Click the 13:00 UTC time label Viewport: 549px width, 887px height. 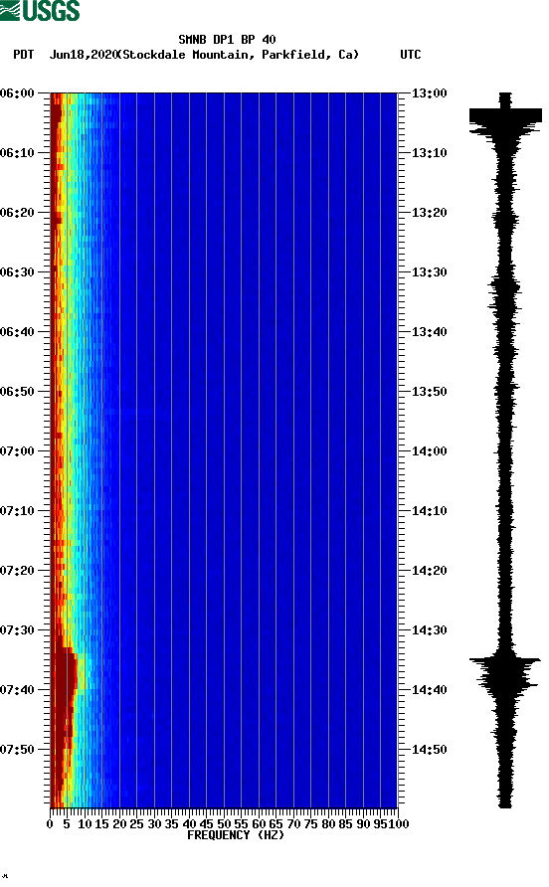pyautogui.click(x=430, y=93)
